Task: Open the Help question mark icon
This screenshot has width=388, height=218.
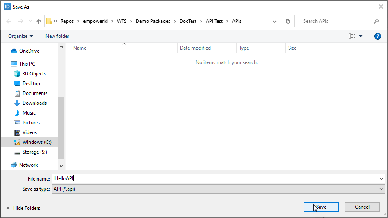Action: [378, 36]
